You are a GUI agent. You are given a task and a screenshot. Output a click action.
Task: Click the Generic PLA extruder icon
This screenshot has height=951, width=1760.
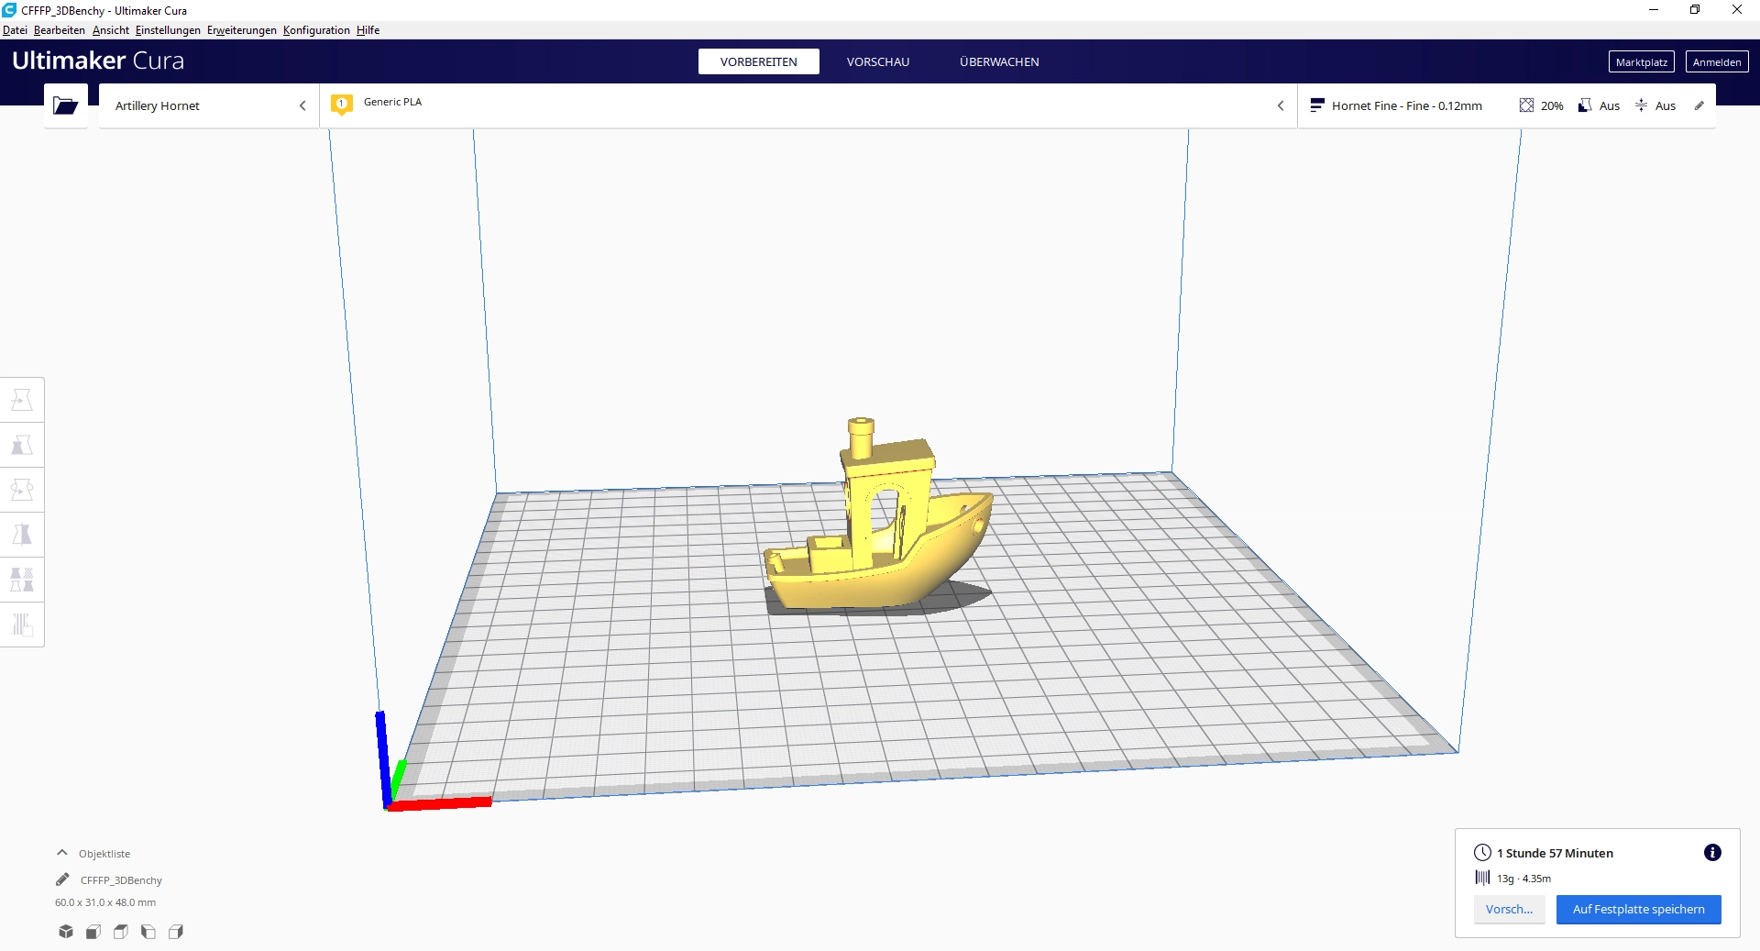(342, 105)
